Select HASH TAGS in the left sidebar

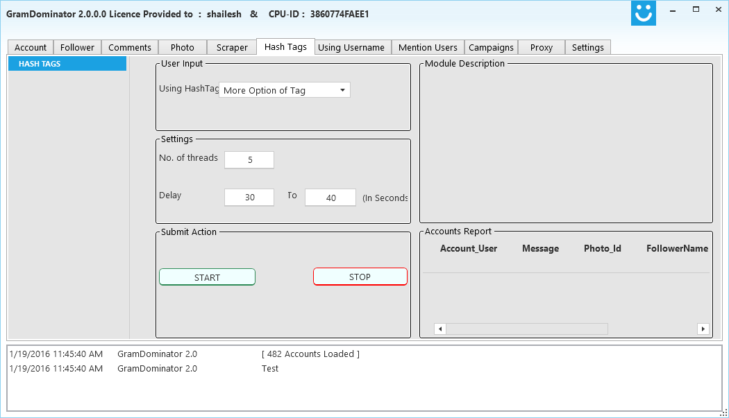pyautogui.click(x=67, y=64)
